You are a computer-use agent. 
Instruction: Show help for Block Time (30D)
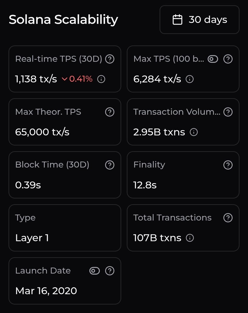110,165
